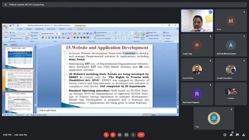This screenshot has height=140, width=249.
Task: Turn on camera in Meet call bar
Action: [113, 135]
